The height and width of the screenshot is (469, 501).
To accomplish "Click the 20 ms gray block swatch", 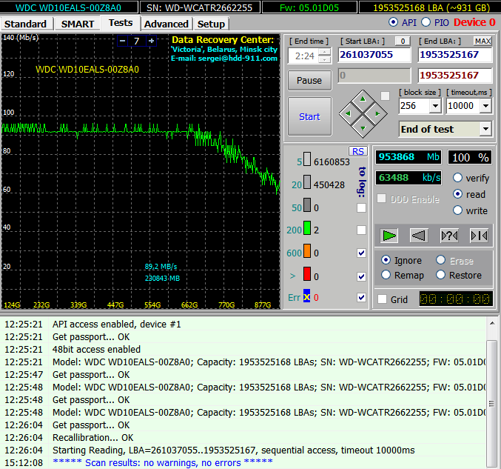I will [306, 182].
